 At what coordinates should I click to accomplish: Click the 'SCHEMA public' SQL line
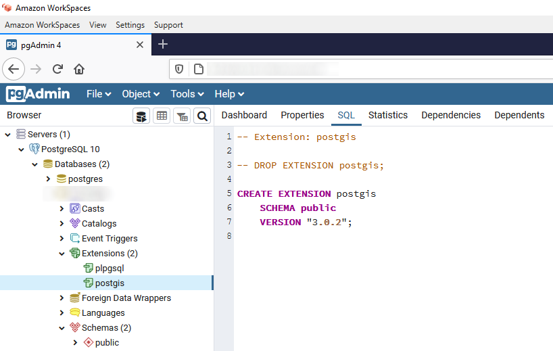[x=297, y=208]
